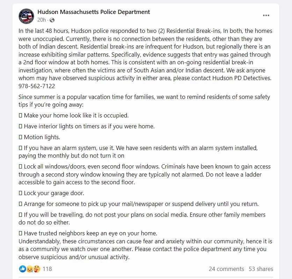The height and width of the screenshot is (279, 292).
Task: Click the public globe audience icon
Action: tap(52, 20)
